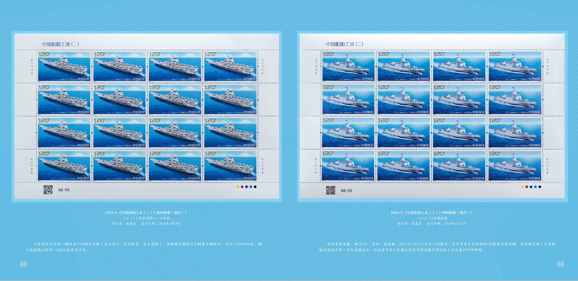Click the yellow color dot on the left sheet
This screenshot has height=281, width=578.
pyautogui.click(x=238, y=187)
